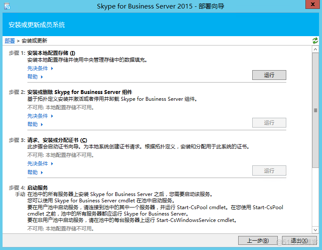The image size is (322, 250).
Task: Click the scrollbar up arrow
Action: (x=316, y=49)
